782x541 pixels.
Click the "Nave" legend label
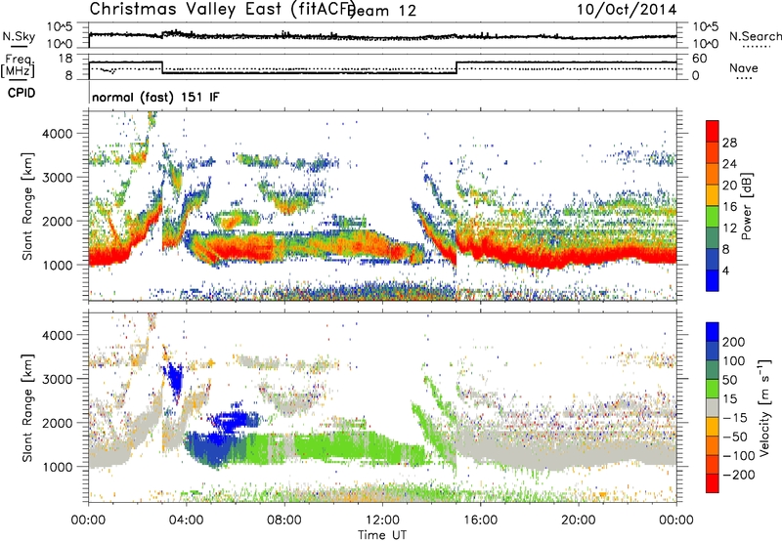[x=744, y=67]
